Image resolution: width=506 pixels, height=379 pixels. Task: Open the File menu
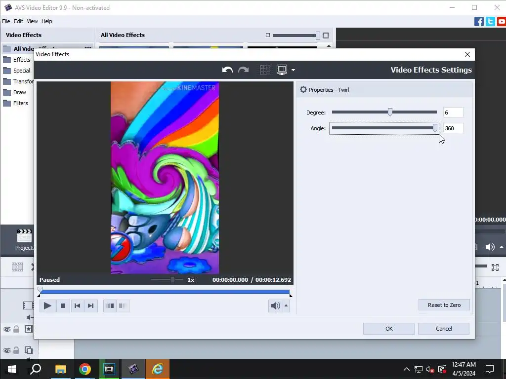pos(6,21)
